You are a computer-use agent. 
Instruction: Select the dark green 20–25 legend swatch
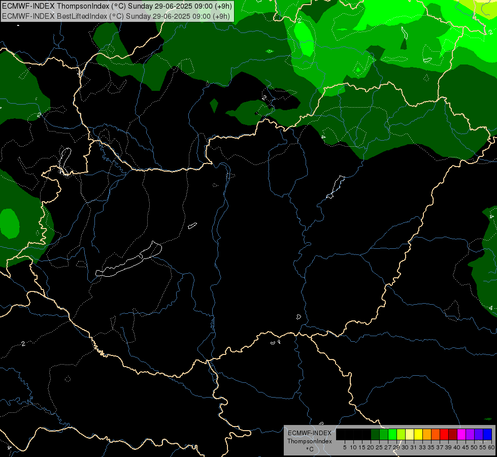(x=375, y=434)
